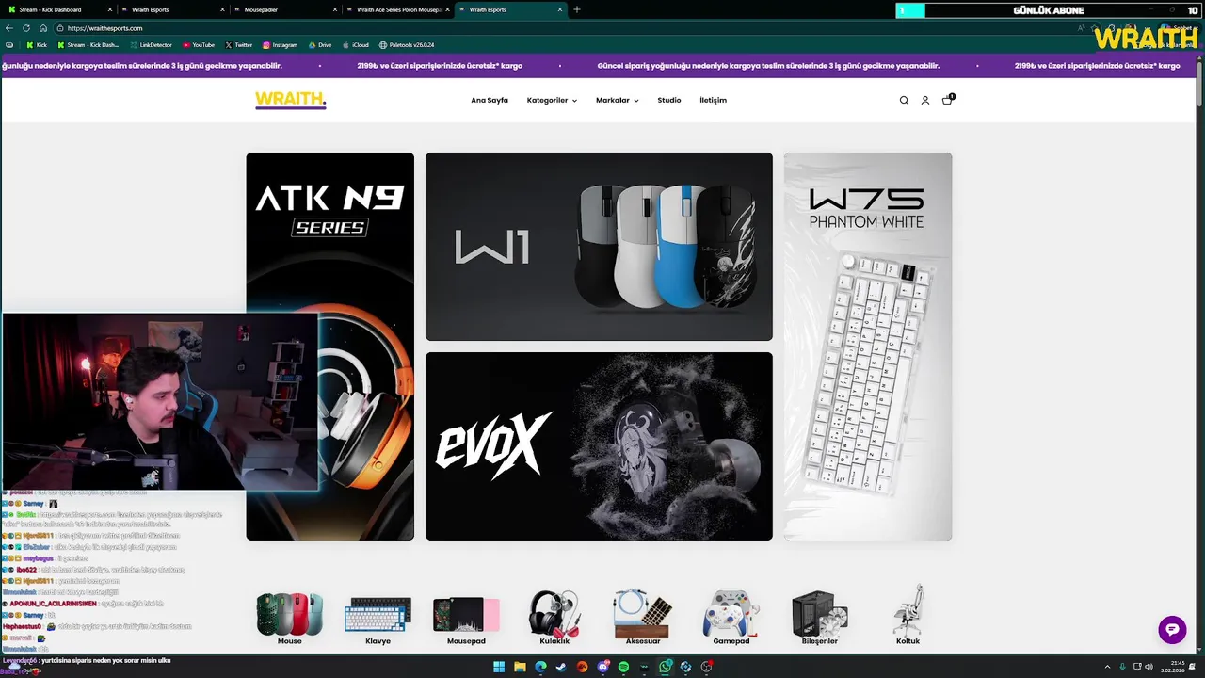Viewport: 1205px width, 678px height.
Task: Open the LinkDetector bookmark
Action: tap(151, 45)
